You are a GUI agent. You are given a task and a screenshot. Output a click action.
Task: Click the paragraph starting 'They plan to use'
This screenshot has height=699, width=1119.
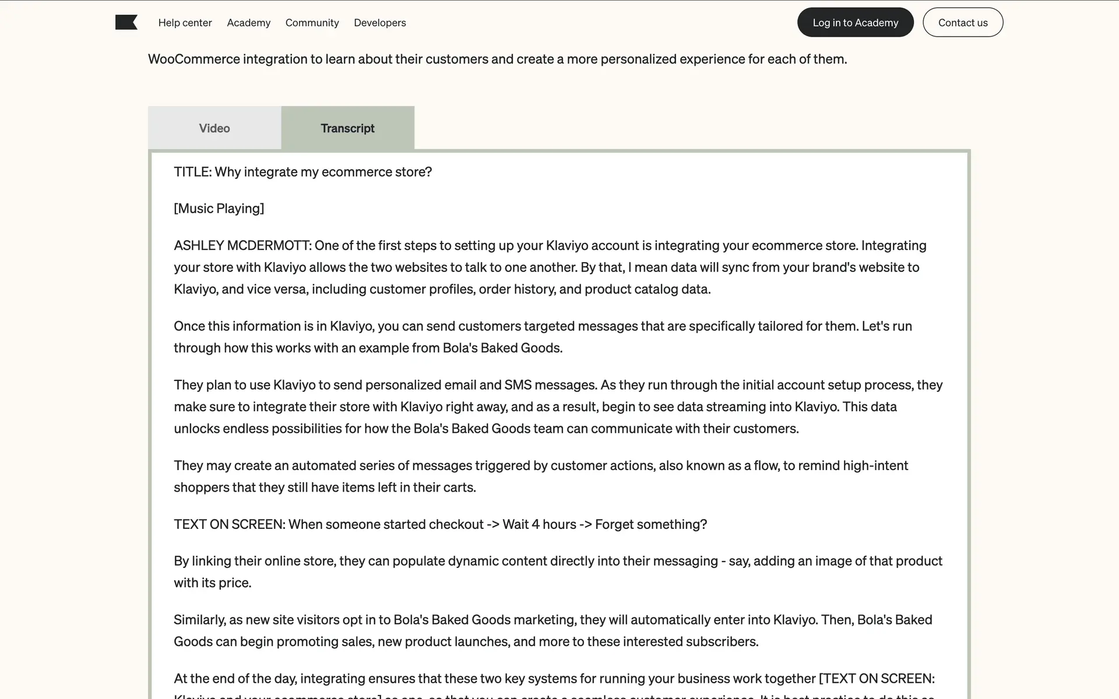tap(558, 407)
